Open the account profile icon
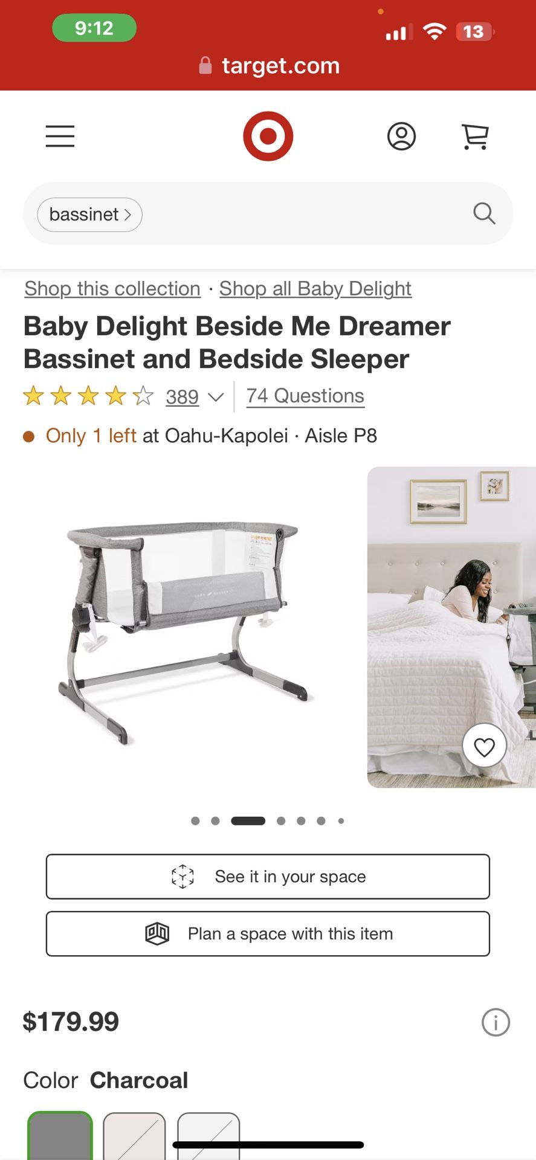Screen dimensions: 536x1160 [401, 136]
